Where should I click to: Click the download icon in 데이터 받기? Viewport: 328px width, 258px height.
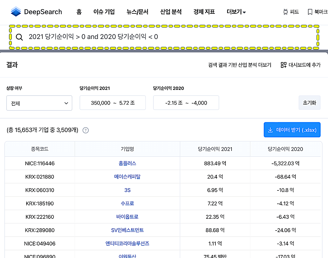[270, 130]
